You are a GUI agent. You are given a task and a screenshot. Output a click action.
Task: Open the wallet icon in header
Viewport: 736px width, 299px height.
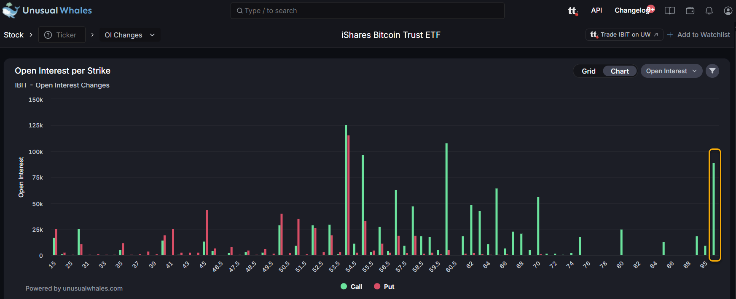click(x=690, y=11)
